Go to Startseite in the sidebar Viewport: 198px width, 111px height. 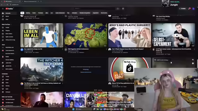9,13
